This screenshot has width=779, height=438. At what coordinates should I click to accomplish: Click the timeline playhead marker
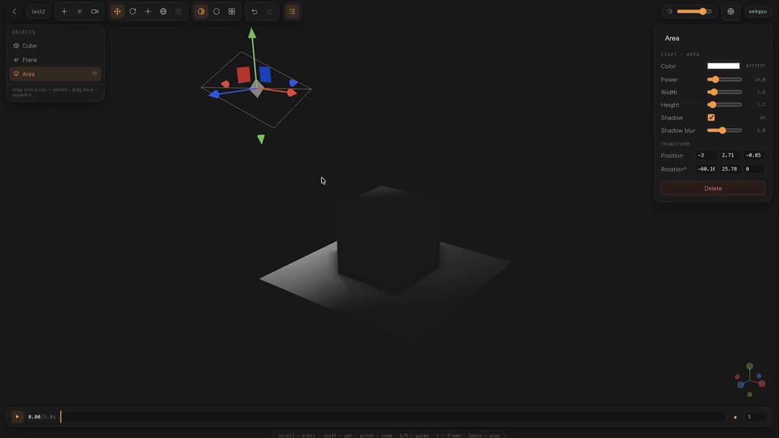point(60,417)
